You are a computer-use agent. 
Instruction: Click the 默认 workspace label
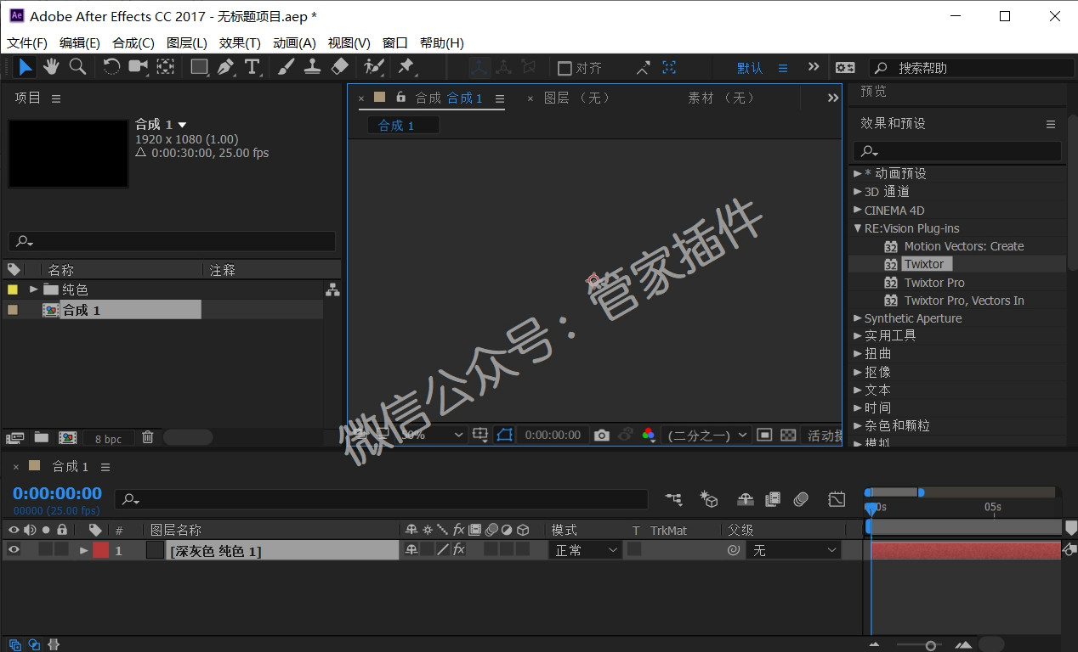click(750, 68)
